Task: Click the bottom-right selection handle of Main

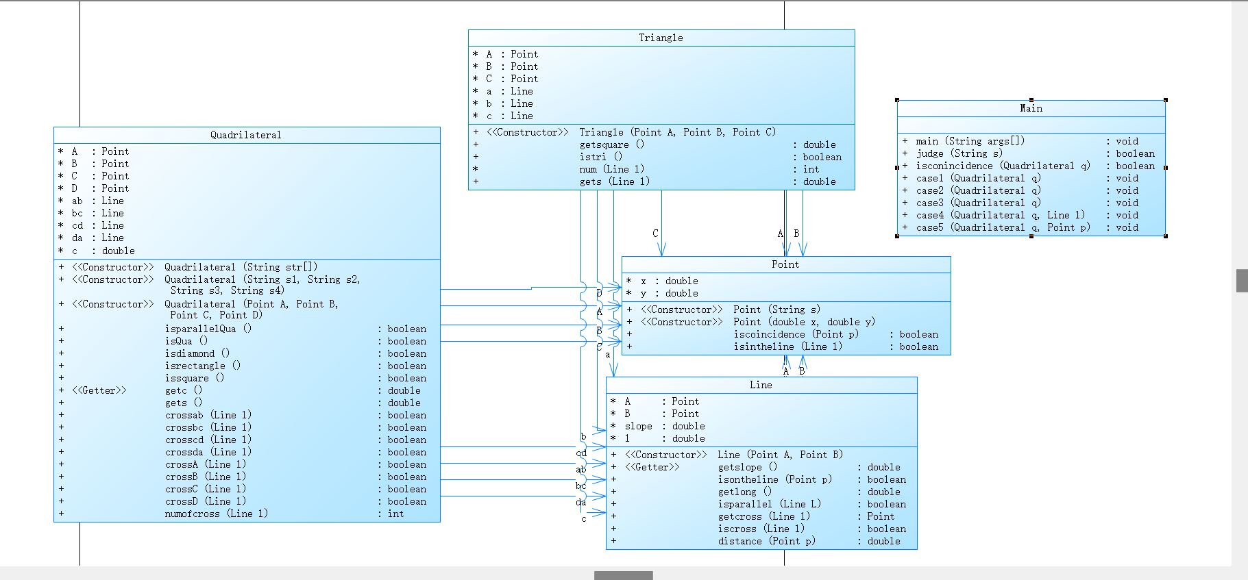Action: pyautogui.click(x=1166, y=236)
